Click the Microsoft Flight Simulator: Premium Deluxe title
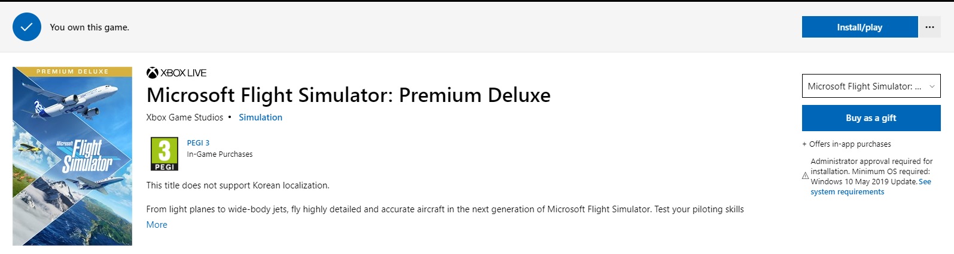The height and width of the screenshot is (254, 954). coord(348,95)
